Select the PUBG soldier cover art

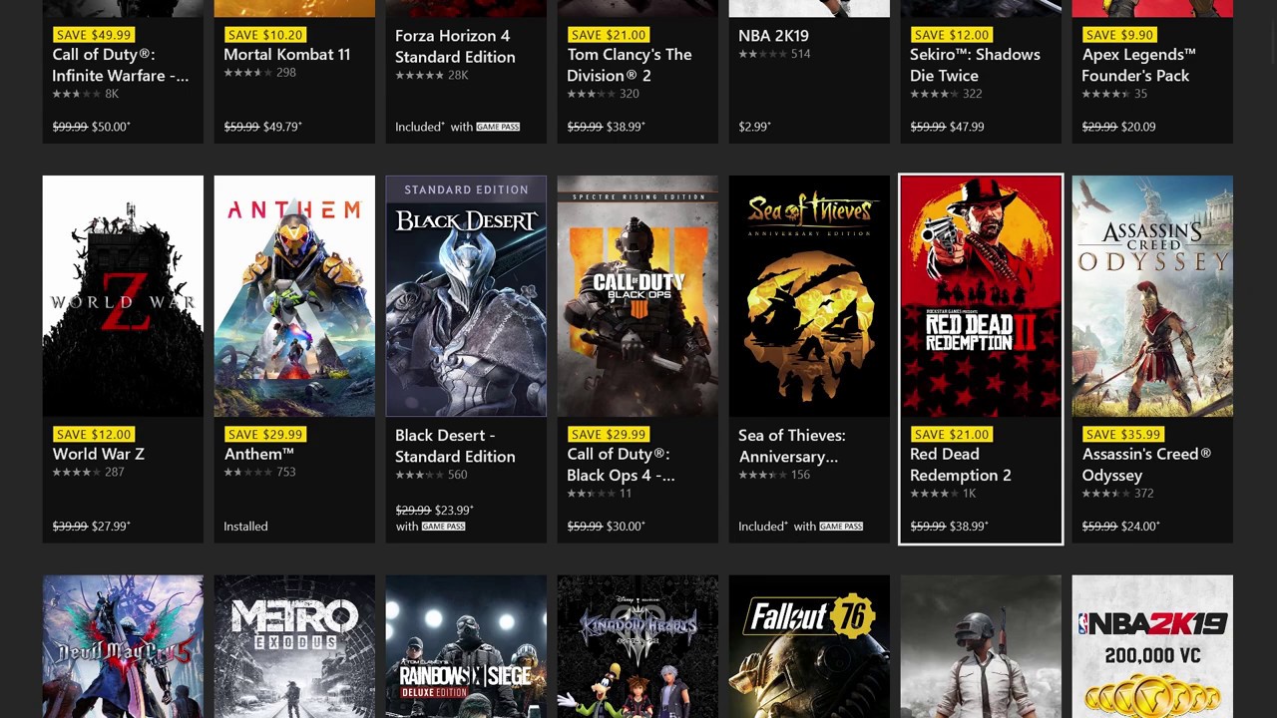pyautogui.click(x=981, y=646)
